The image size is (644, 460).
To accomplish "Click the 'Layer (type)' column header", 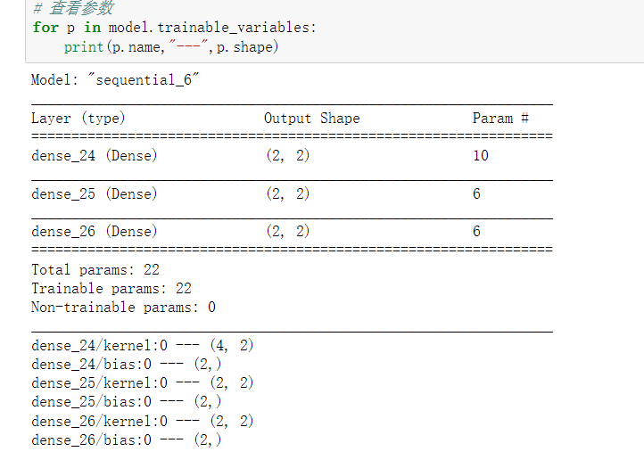I will [78, 118].
